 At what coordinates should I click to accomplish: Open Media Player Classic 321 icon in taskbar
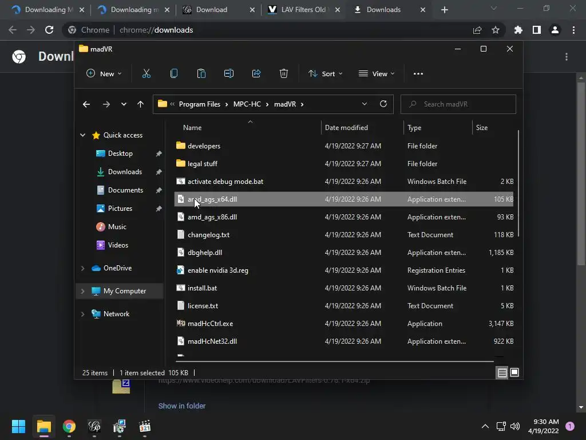[x=145, y=426]
